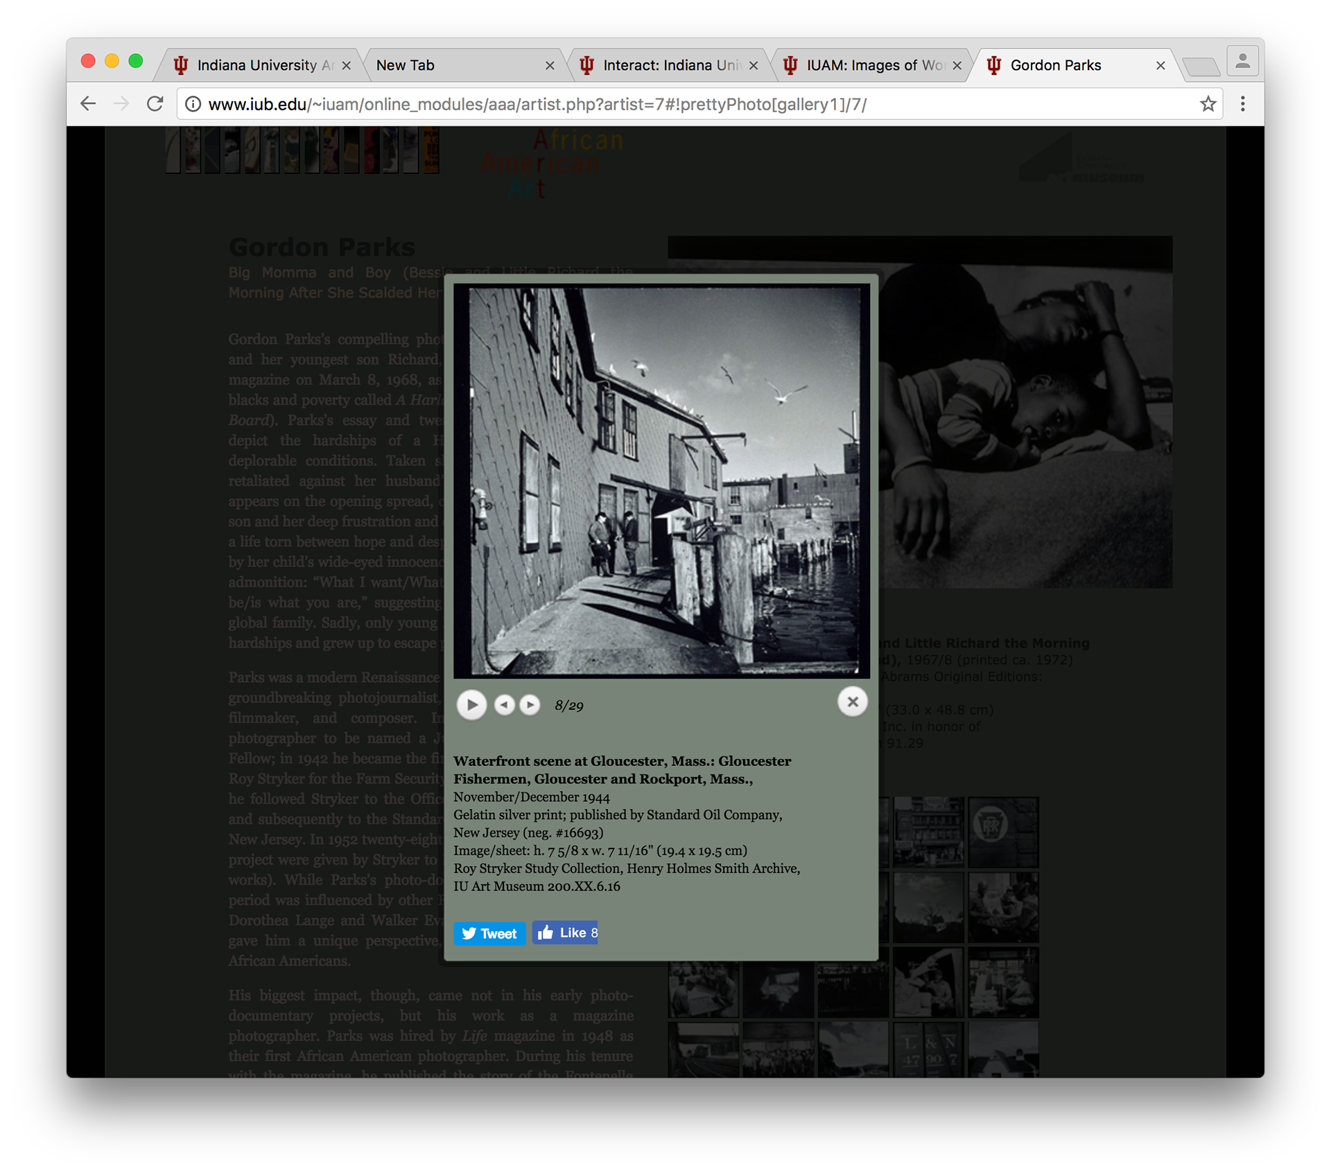Viewport: 1331px width, 1173px height.
Task: Click the Twitter Tweet button
Action: (x=489, y=933)
